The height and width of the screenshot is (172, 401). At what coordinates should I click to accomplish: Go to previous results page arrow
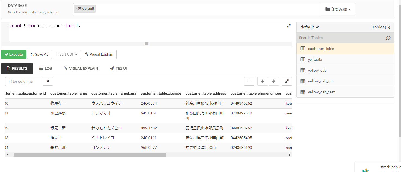262,81
